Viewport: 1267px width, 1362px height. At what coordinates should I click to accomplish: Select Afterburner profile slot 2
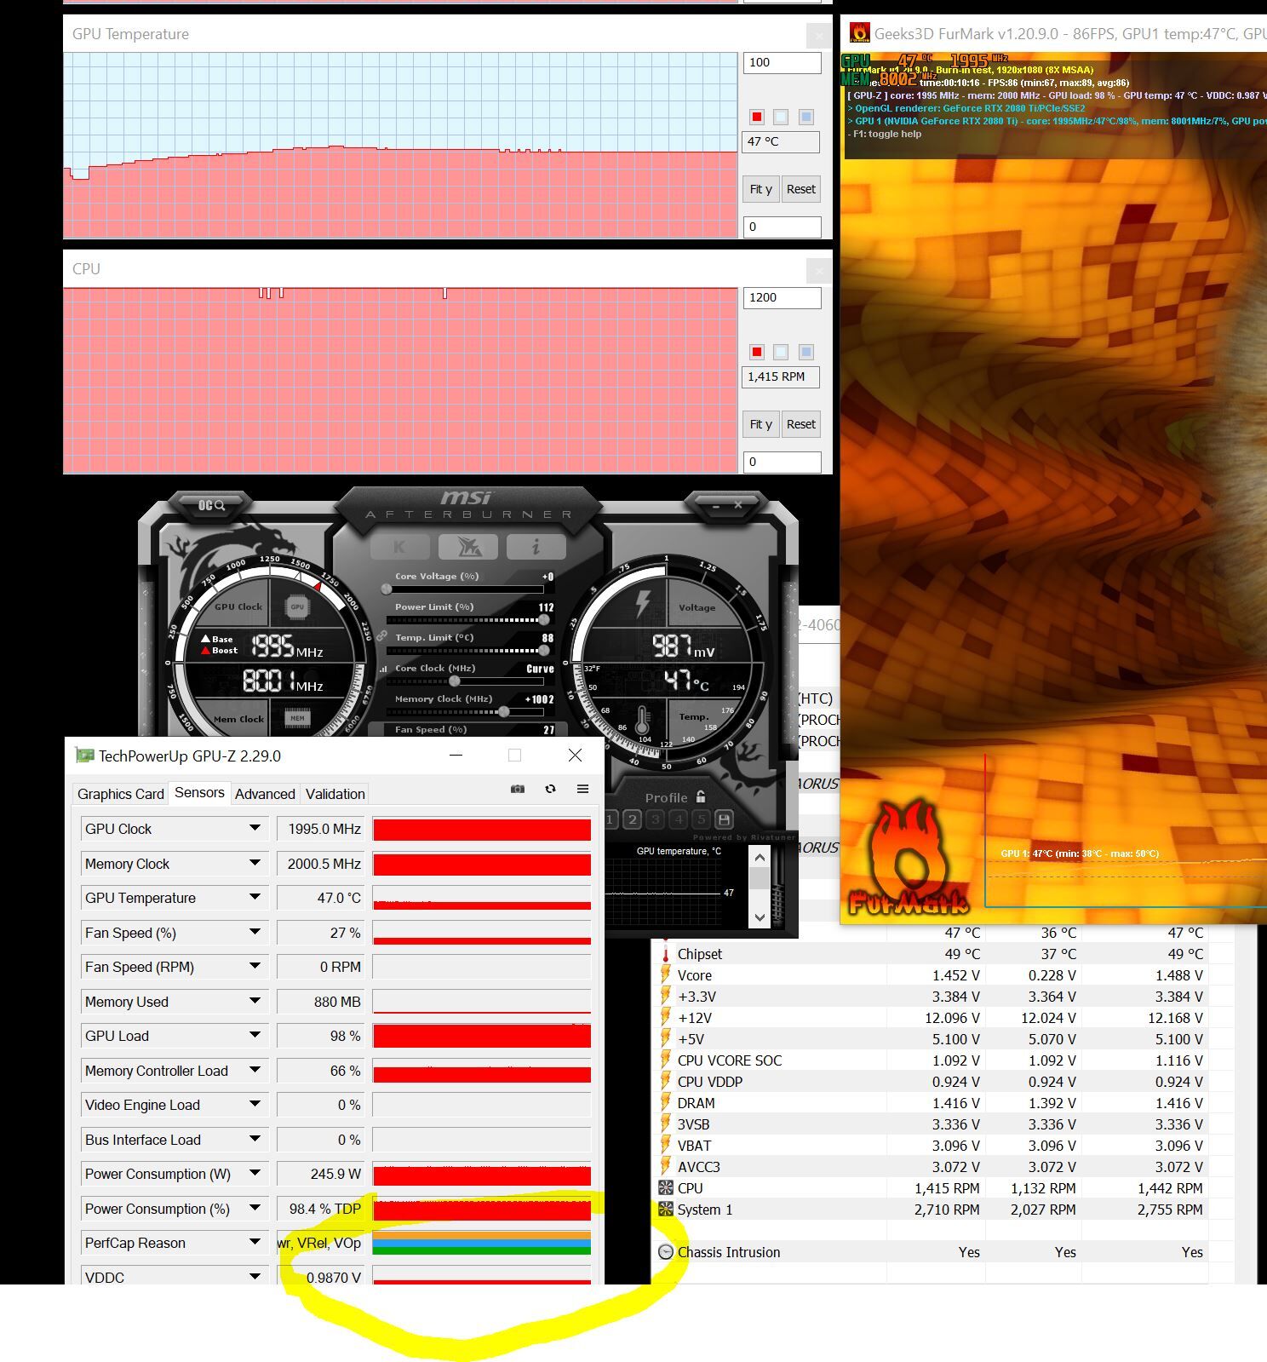pyautogui.click(x=632, y=819)
